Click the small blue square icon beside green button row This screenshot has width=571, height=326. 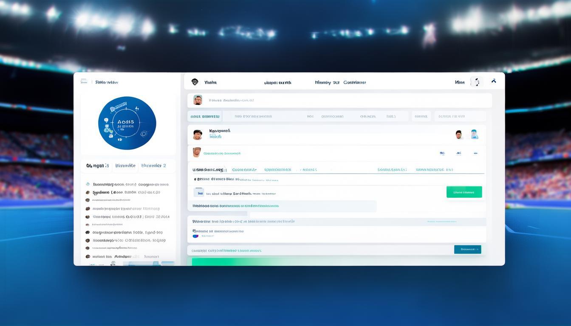tap(198, 192)
